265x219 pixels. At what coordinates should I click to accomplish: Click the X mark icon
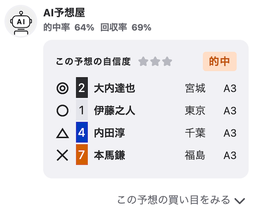coord(63,155)
